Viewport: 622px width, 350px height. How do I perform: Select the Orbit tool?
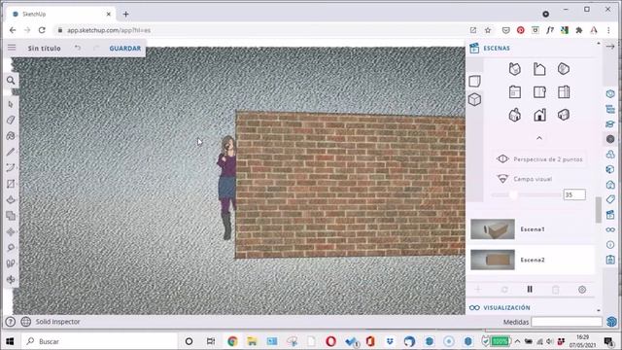11,279
